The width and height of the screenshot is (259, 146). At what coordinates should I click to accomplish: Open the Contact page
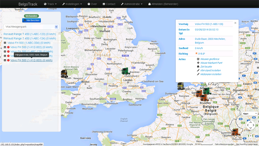(109, 4)
